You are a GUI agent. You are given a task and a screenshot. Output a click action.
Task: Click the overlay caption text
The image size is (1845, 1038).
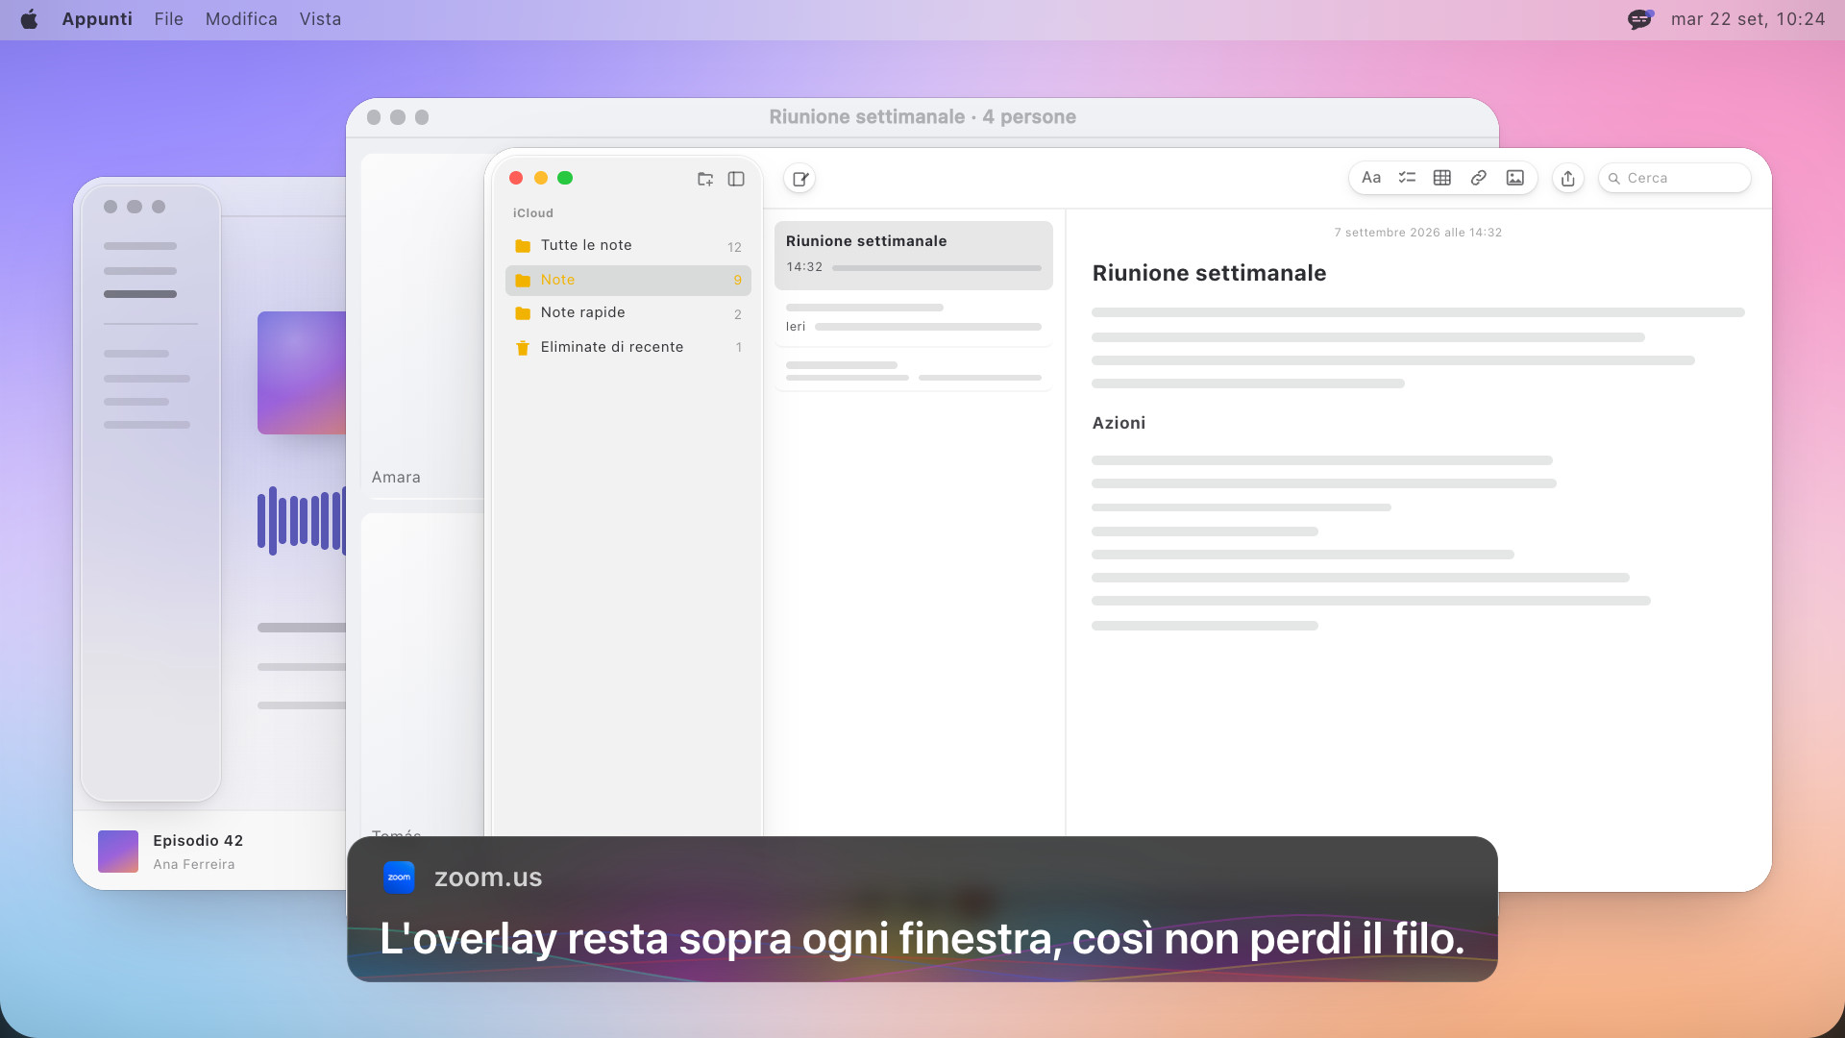[x=922, y=939]
